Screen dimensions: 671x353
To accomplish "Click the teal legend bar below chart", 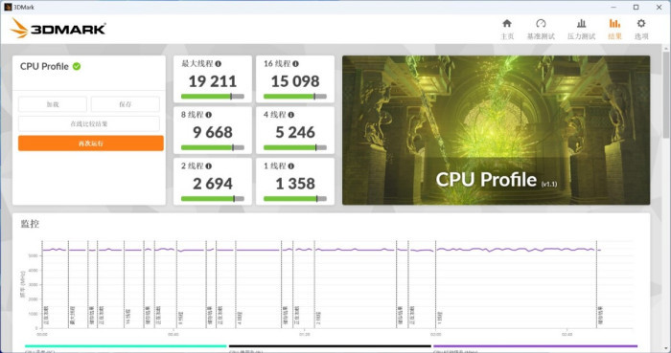I will click(x=126, y=346).
